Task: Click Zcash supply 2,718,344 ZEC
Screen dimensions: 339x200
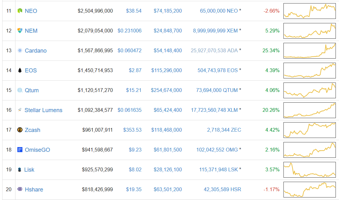Action: click(x=224, y=130)
